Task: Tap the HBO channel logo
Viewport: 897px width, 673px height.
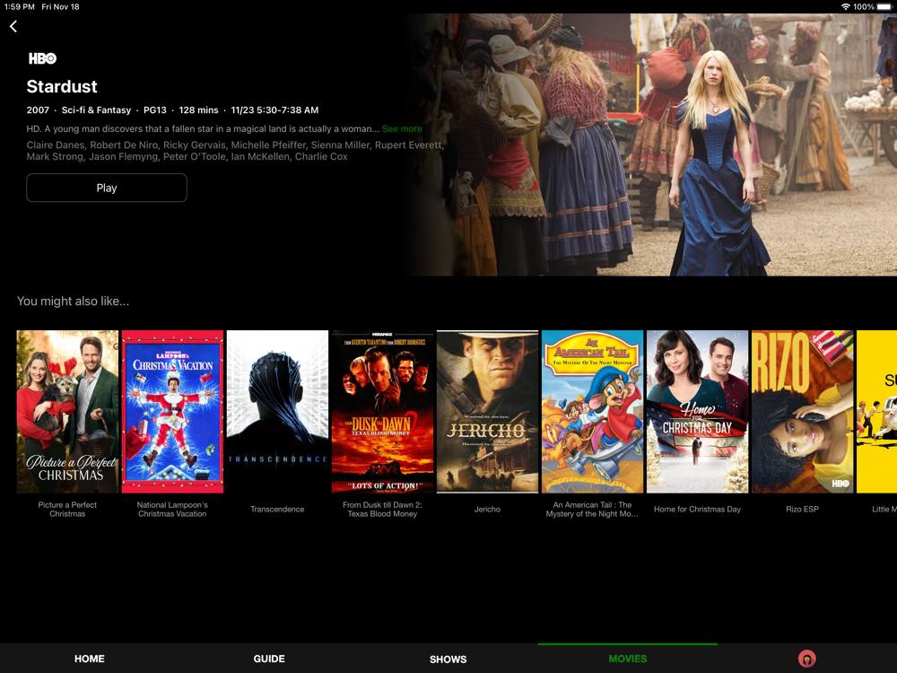Action: [x=42, y=58]
